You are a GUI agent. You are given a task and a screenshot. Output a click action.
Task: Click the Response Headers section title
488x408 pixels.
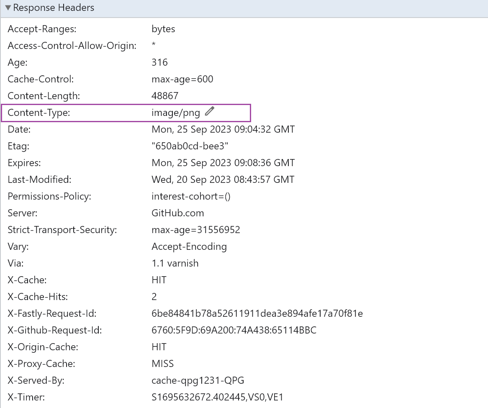(x=54, y=8)
